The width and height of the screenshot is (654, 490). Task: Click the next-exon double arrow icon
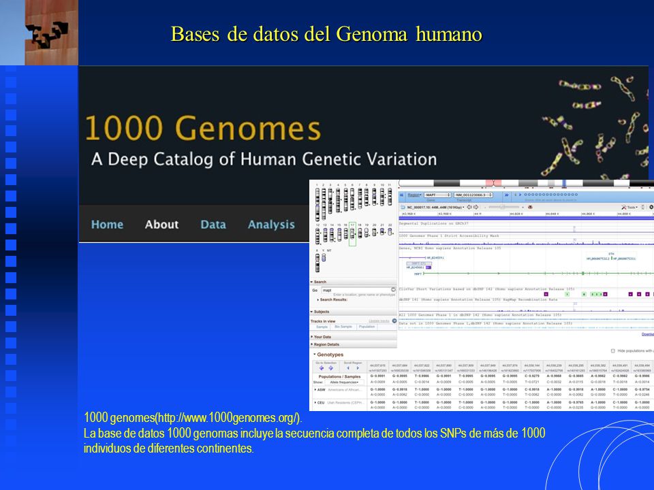[x=506, y=195]
